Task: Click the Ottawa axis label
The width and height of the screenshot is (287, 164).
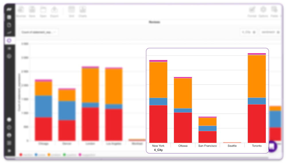Action: coord(183,146)
